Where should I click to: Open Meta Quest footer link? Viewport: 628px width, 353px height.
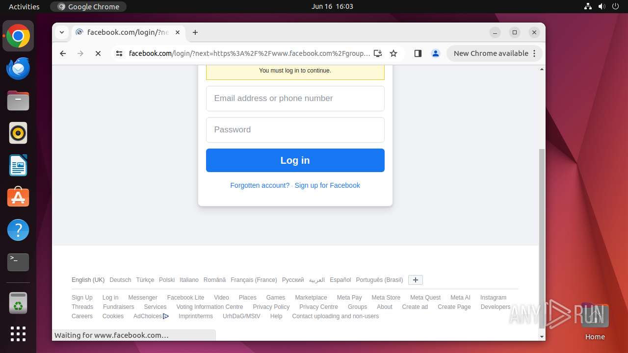point(425,298)
